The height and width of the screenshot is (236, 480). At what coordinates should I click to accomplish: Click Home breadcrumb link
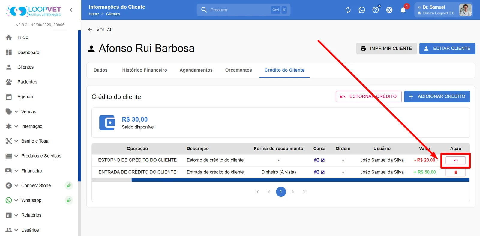pyautogui.click(x=94, y=14)
